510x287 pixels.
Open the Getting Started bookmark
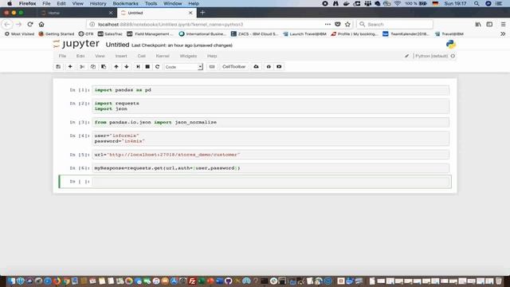click(x=57, y=33)
